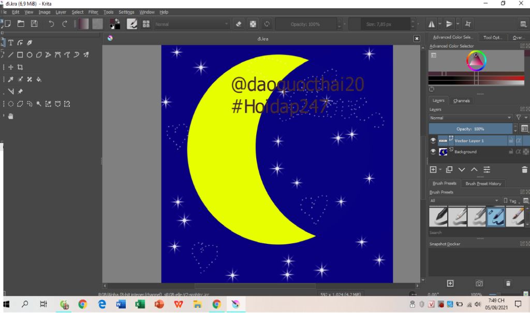Select the Text tool in the toolbox
Screen dimensions: 530x313
(x=11, y=42)
